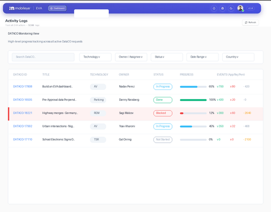
Task: Sort by the OWNER column header
Action: coord(124,74)
